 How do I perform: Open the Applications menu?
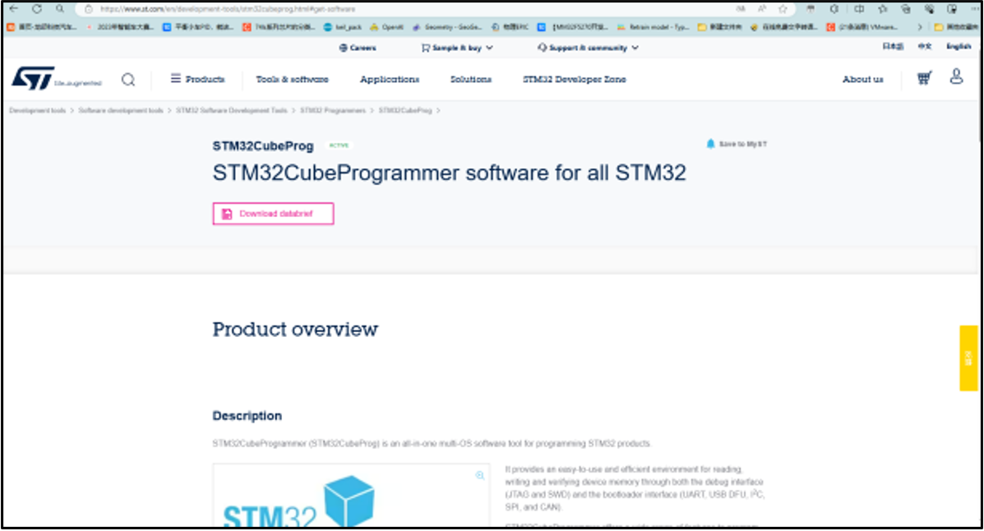[389, 79]
